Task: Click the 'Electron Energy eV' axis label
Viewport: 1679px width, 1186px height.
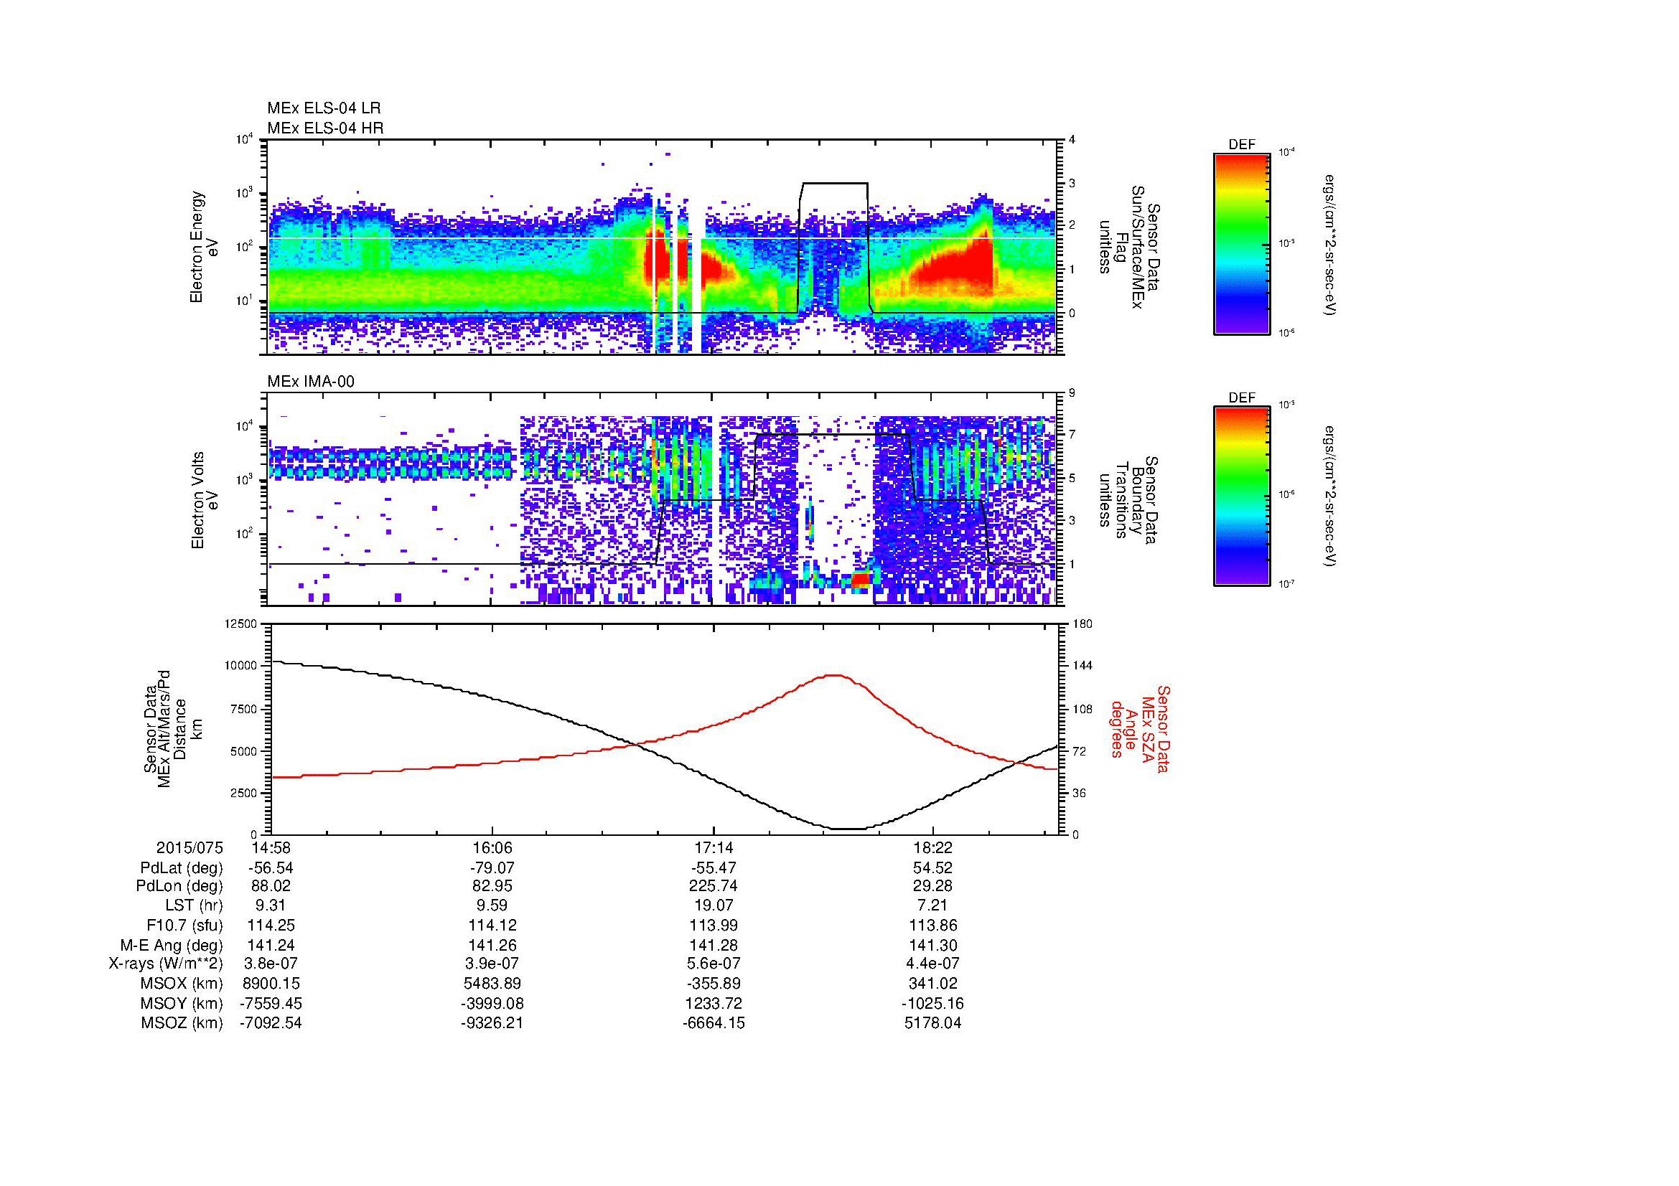Action: click(x=205, y=247)
